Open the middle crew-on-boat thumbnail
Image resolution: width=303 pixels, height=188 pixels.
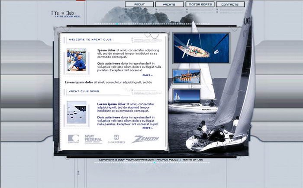[x=187, y=76]
